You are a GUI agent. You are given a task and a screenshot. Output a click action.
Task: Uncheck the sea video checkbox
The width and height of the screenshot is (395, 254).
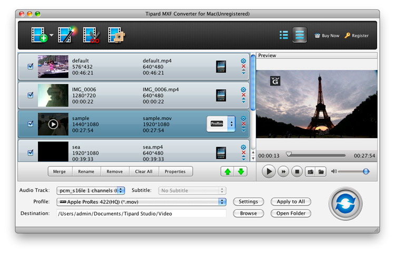[31, 153]
